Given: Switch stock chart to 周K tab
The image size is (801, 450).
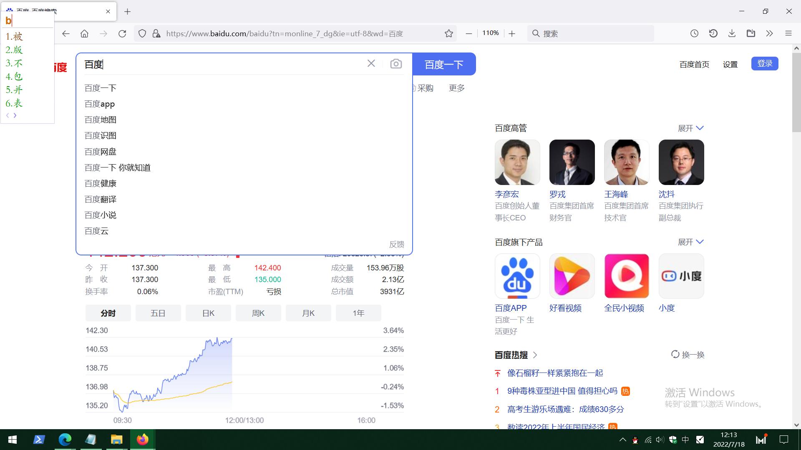Looking at the screenshot, I should (x=258, y=313).
